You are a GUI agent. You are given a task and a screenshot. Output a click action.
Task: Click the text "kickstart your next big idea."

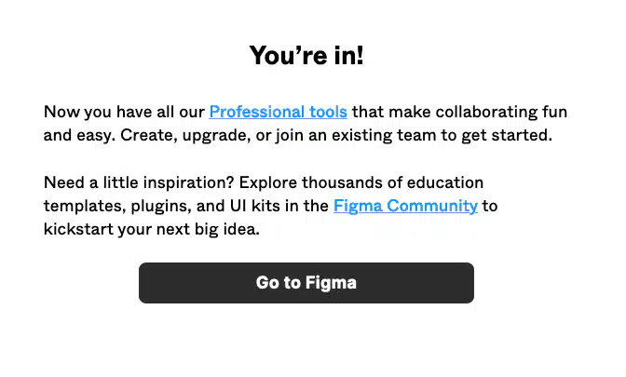152,229
